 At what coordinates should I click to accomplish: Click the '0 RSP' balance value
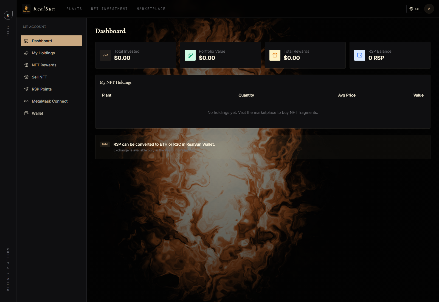pos(376,58)
